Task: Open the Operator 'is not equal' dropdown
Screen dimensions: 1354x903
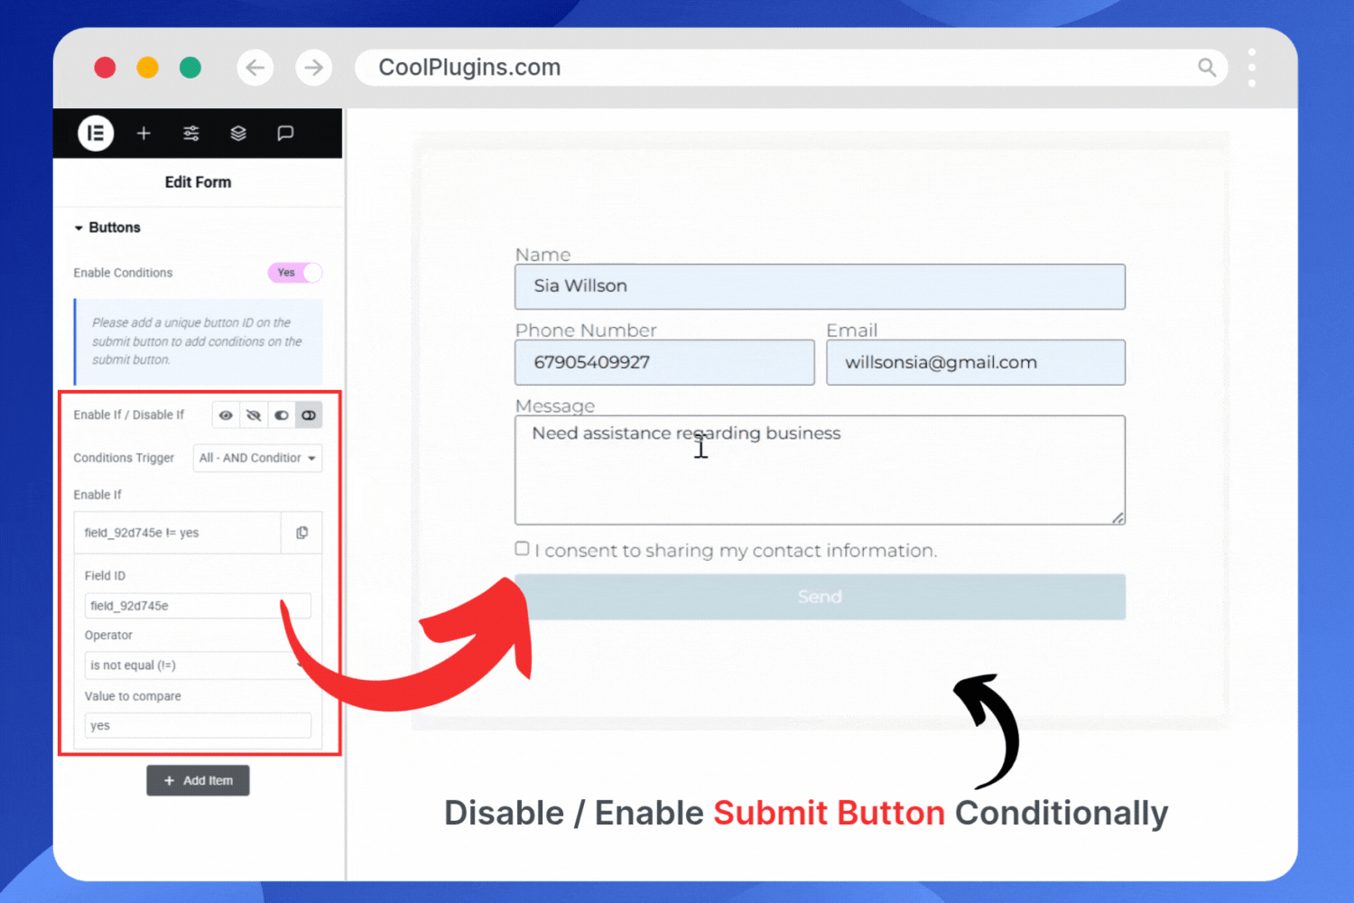Action: [198, 666]
